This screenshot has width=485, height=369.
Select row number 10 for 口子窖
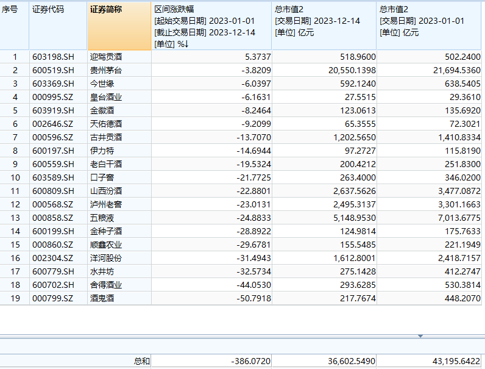click(15, 177)
